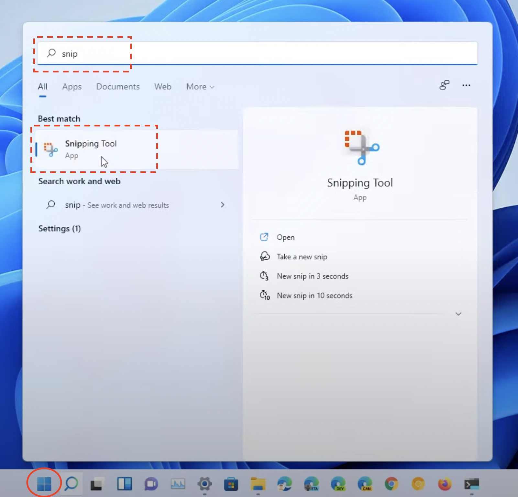Open Settings via the taskbar gear icon
The height and width of the screenshot is (497, 518).
tap(205, 484)
